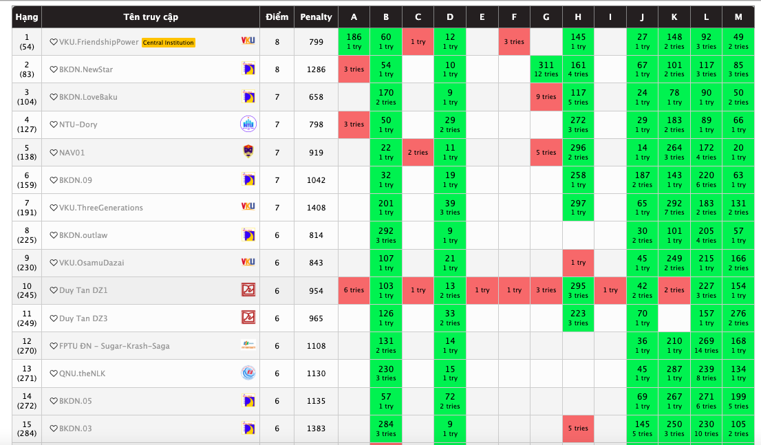Open the BKDN.outlaw team name

coord(83,235)
